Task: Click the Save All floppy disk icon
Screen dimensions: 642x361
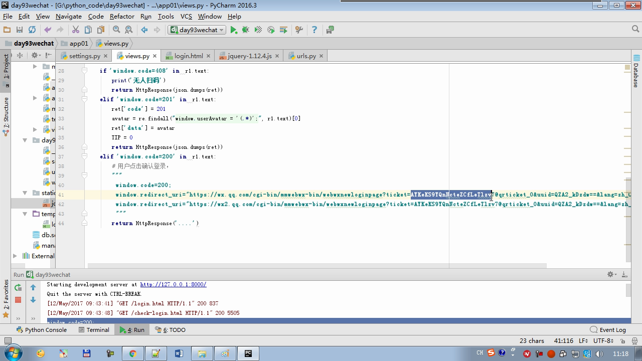Action: tap(20, 30)
